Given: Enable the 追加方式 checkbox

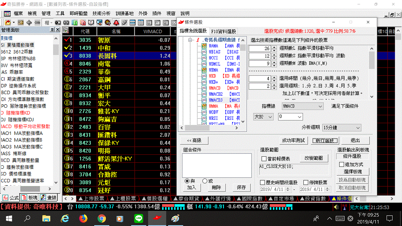Looking at the screenshot, I should (342, 164).
